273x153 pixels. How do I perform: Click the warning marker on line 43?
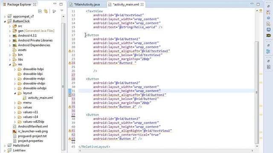pos(70,139)
